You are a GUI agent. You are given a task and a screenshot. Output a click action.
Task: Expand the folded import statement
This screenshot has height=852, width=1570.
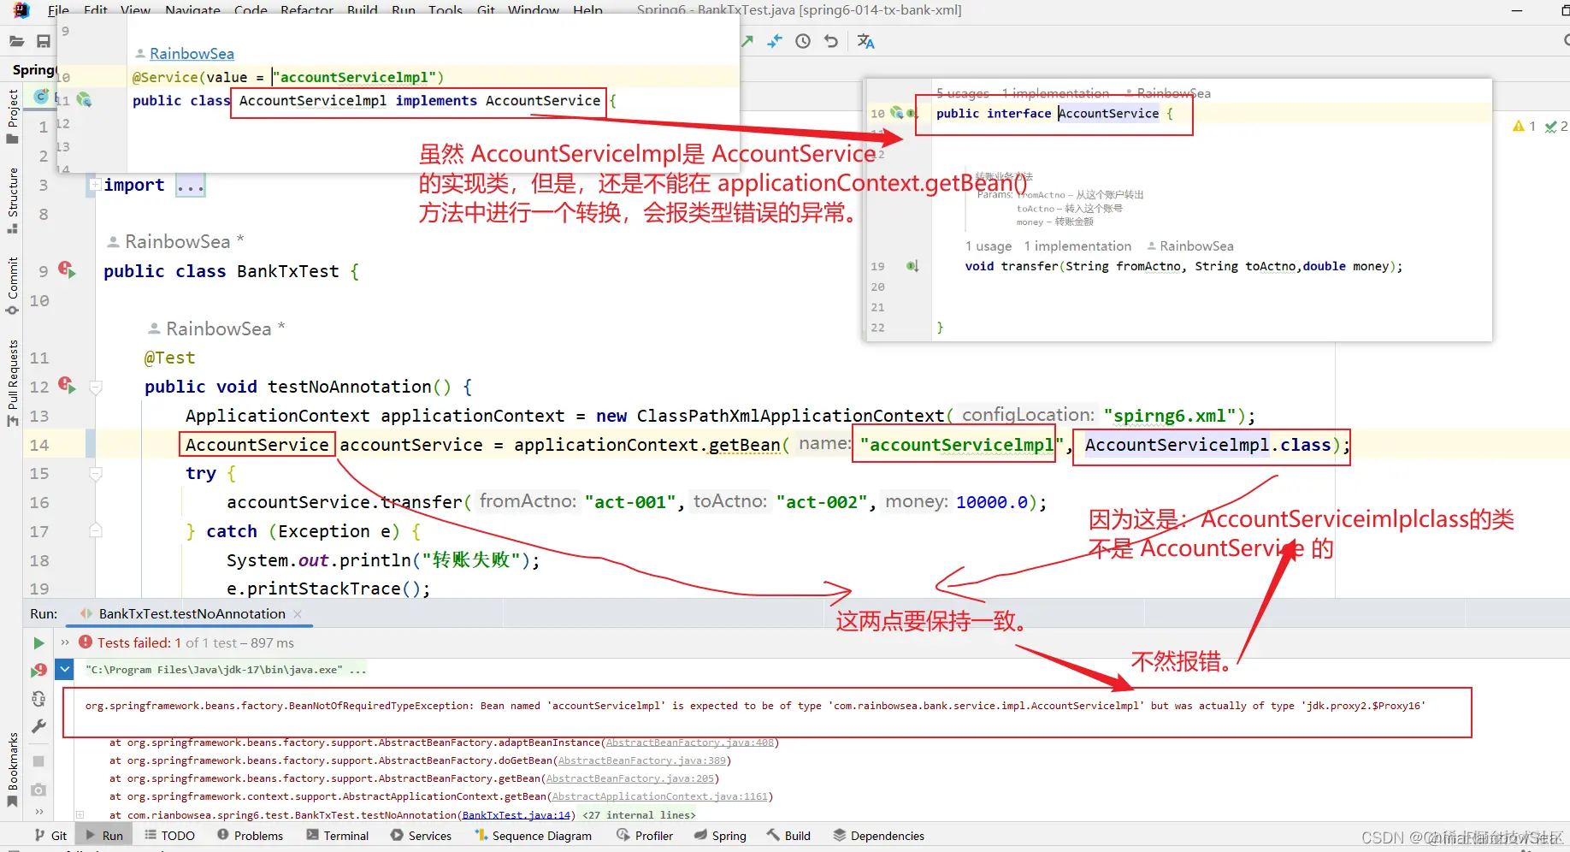click(96, 184)
